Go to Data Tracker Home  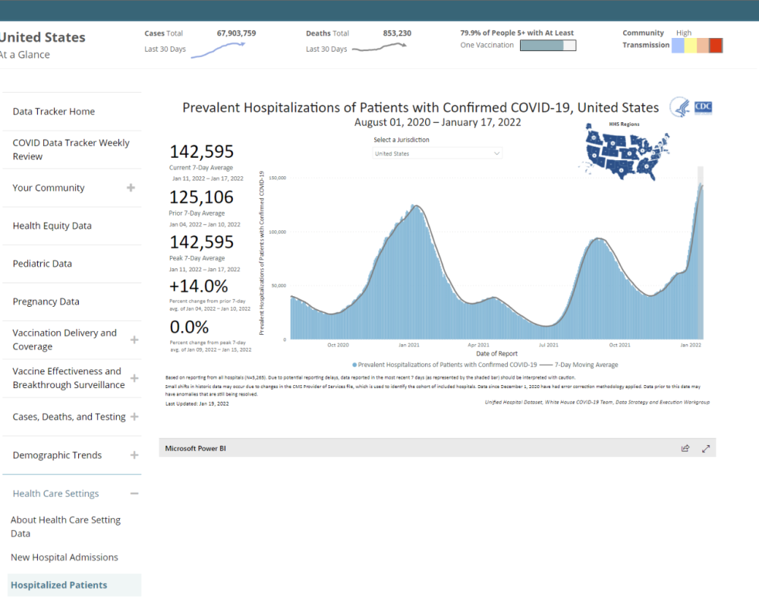(54, 112)
